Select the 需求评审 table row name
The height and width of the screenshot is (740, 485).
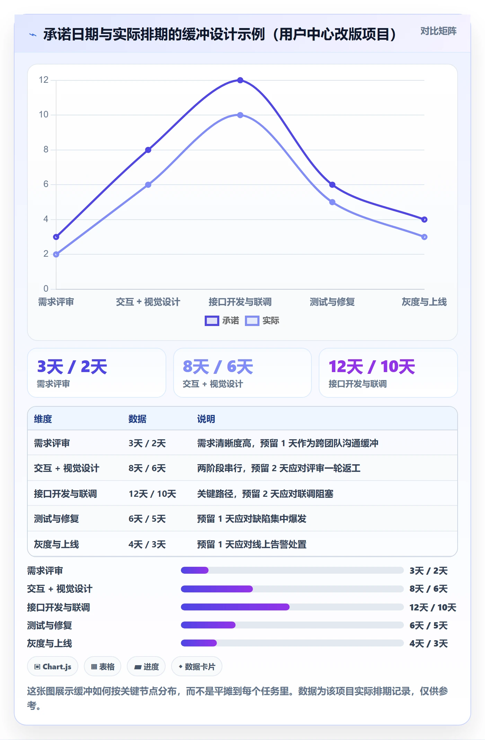point(52,443)
